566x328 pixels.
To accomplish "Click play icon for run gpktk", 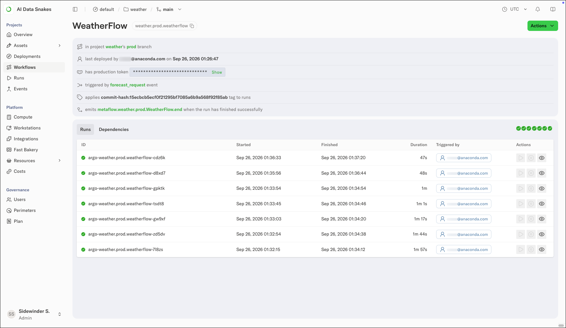I will 521,189.
